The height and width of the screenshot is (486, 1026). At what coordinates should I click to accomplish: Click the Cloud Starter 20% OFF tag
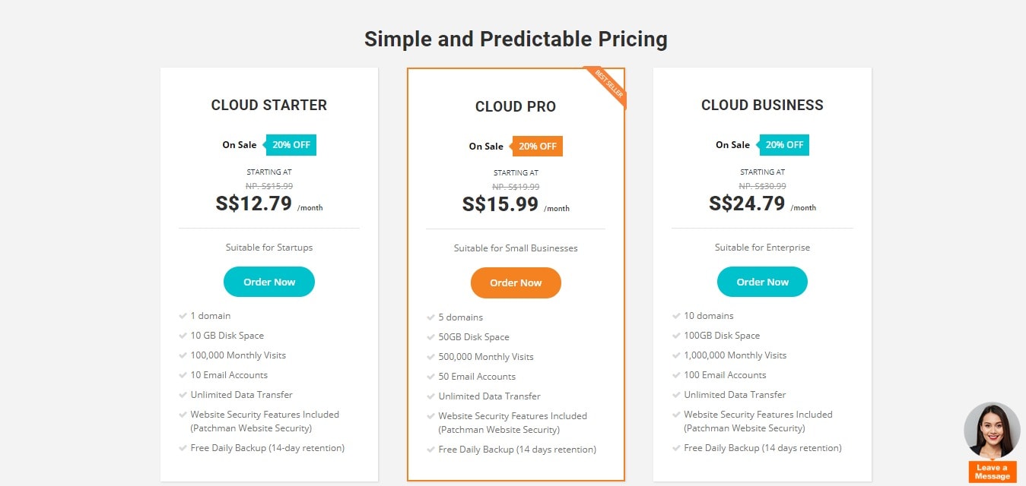[x=291, y=145]
